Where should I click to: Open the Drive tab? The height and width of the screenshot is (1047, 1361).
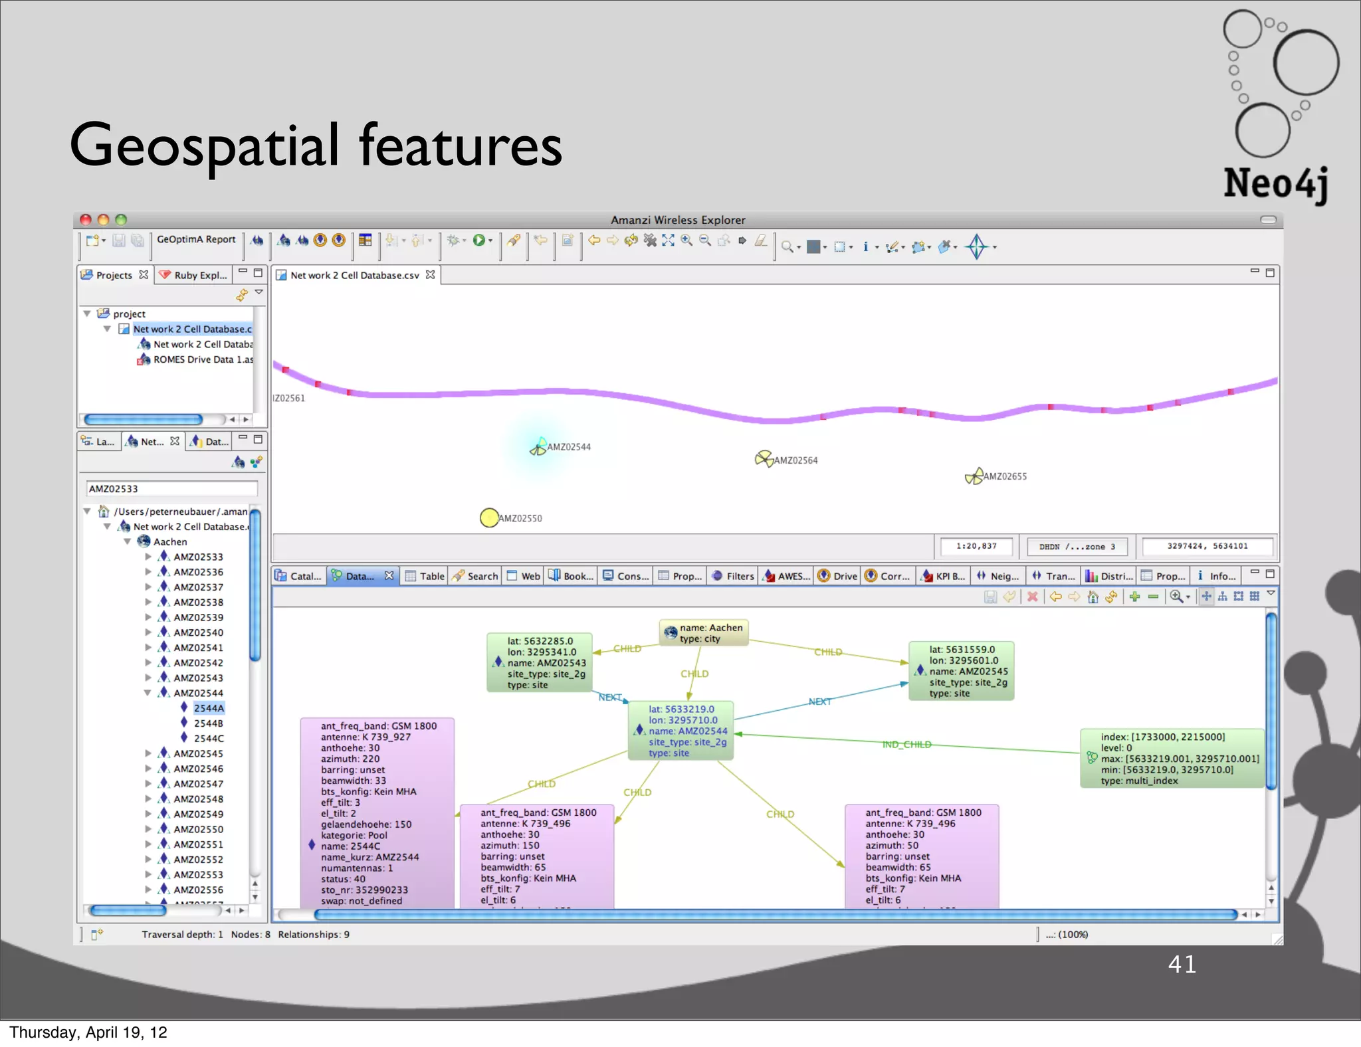pos(837,576)
